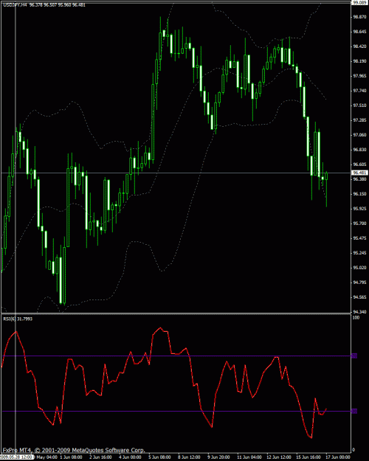Click the 17 Jun 00:00 time label
This screenshot has width=369, height=461.
coord(338,457)
